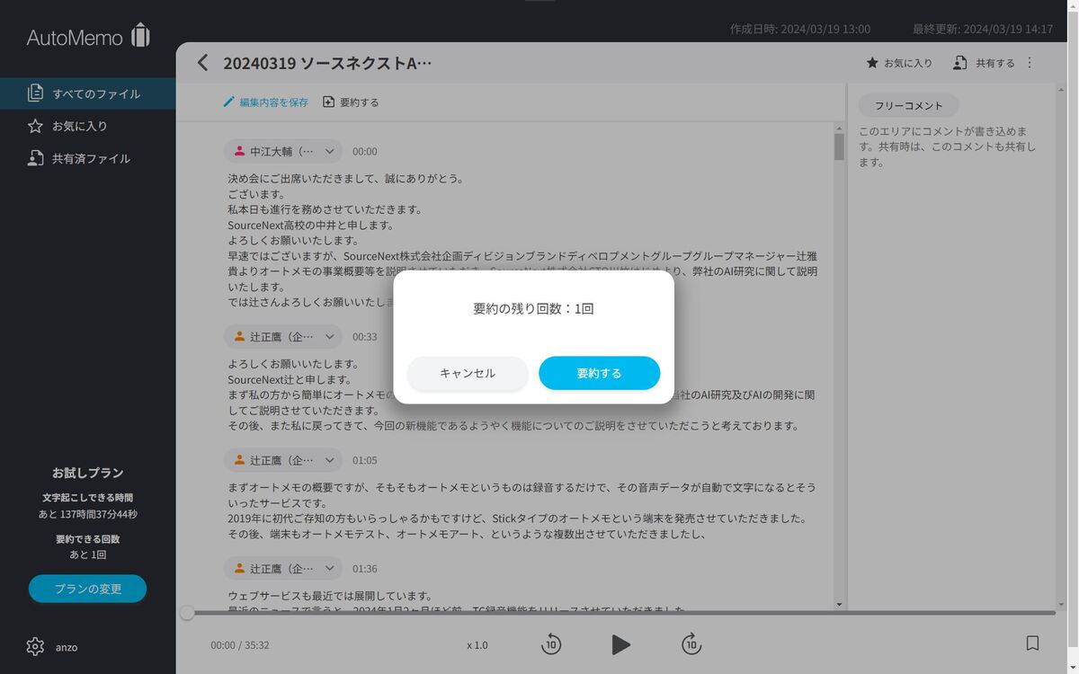Click the プランの変更 button
Image resolution: width=1079 pixels, height=674 pixels.
click(87, 589)
